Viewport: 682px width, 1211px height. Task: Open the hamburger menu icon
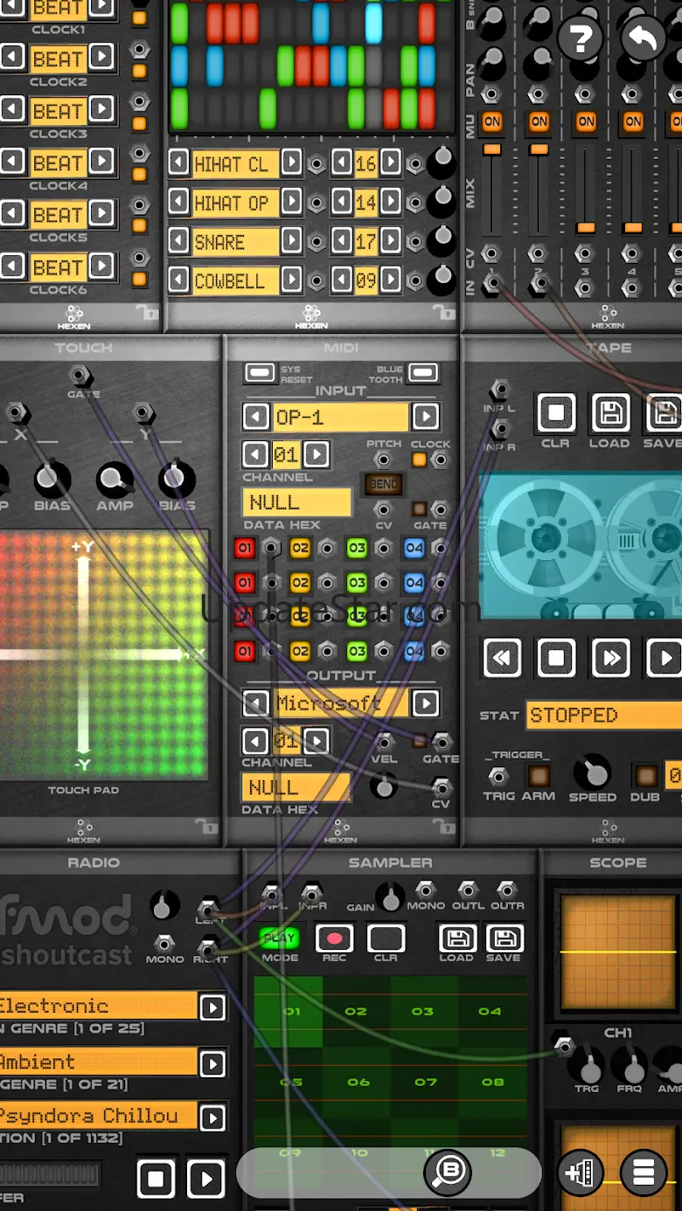coord(644,1173)
